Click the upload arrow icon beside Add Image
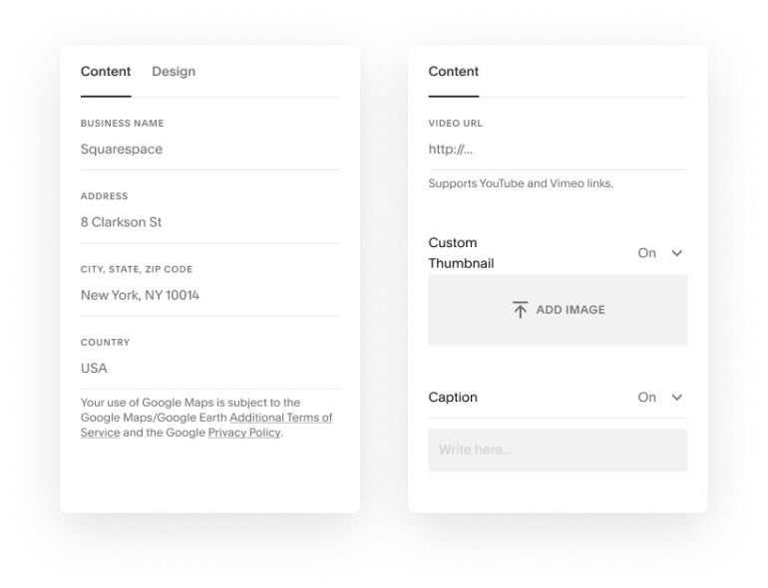This screenshot has width=768, height=588. click(x=520, y=310)
